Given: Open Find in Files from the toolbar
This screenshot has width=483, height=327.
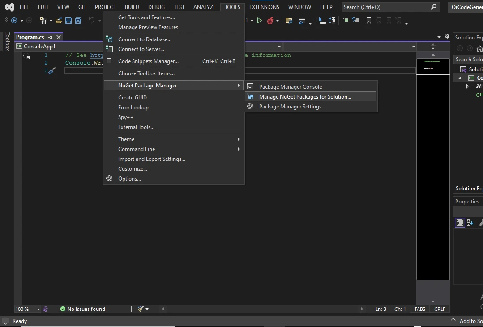Looking at the screenshot, I should click(x=289, y=21).
